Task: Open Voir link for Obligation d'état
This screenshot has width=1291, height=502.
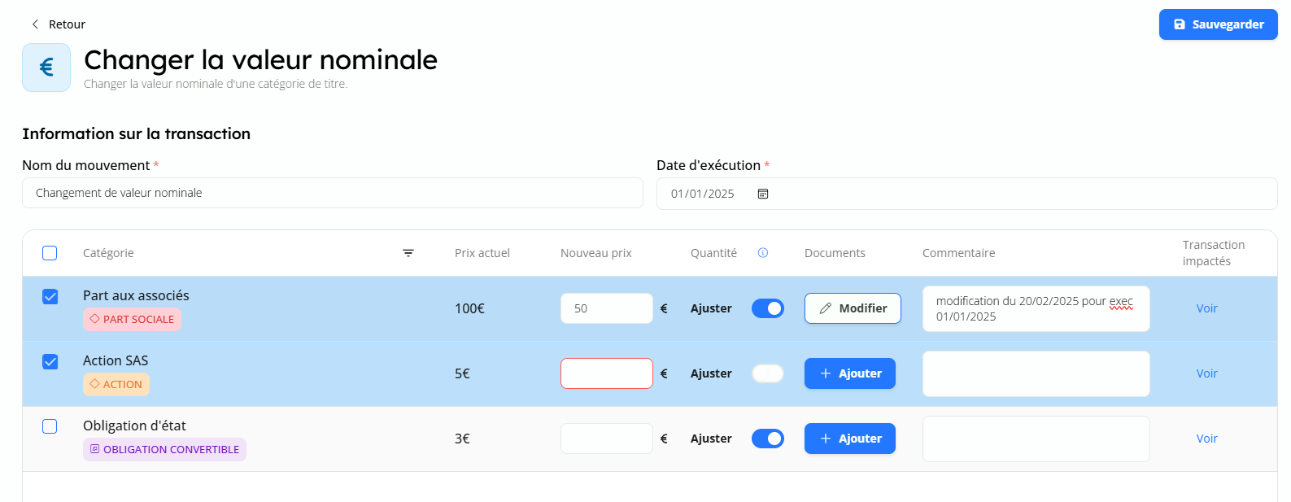Action: [x=1206, y=439]
